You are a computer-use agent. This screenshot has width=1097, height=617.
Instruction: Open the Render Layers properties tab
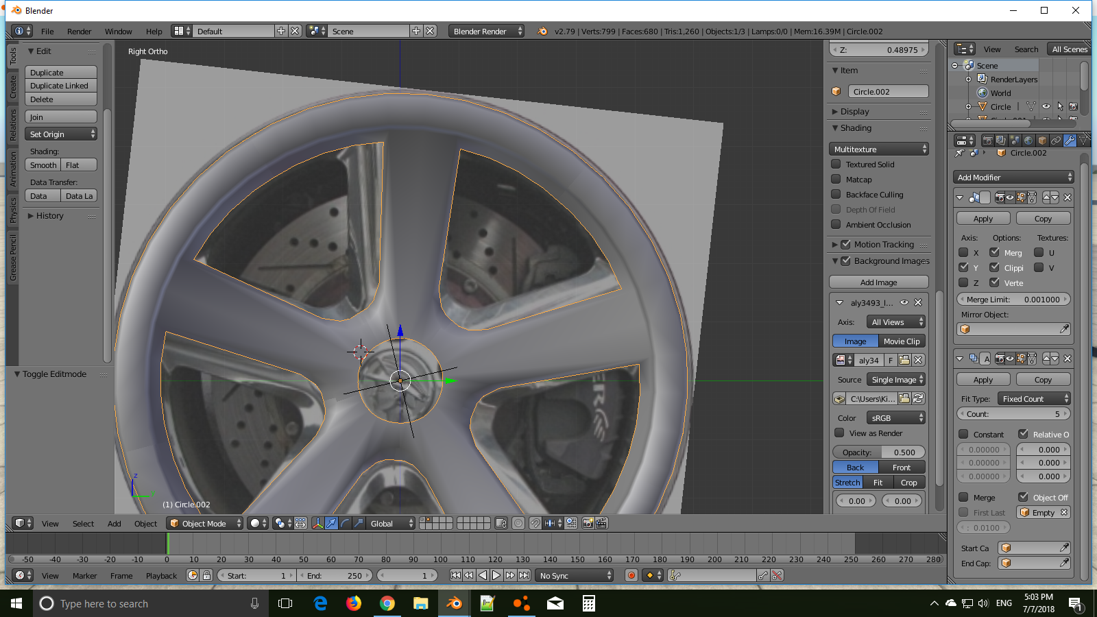tap(1001, 141)
